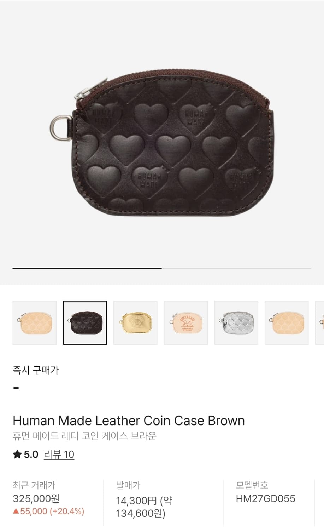
Task: Tap the Korean product name 휴먼 메이드 레더 코인 케이스
Action: point(84,436)
